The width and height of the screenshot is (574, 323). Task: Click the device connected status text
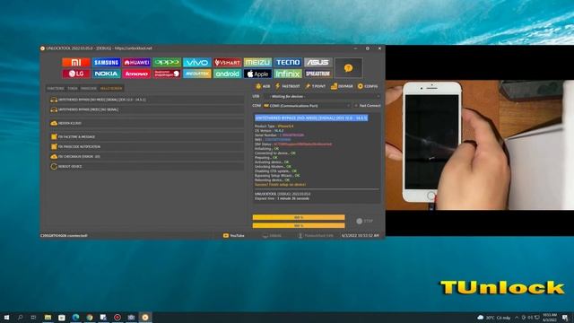click(x=64, y=235)
